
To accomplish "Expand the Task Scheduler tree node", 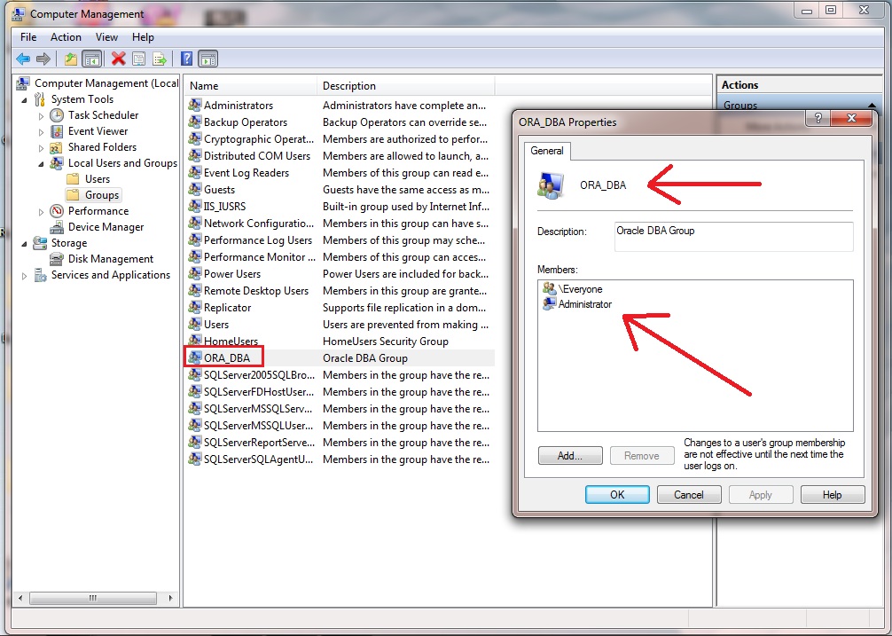I will coord(42,115).
